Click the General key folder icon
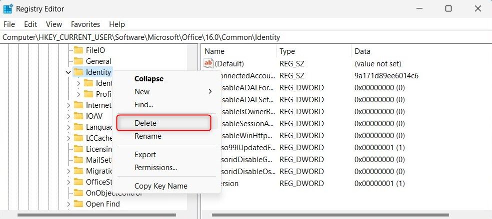Image resolution: width=492 pixels, height=219 pixels. [x=78, y=61]
